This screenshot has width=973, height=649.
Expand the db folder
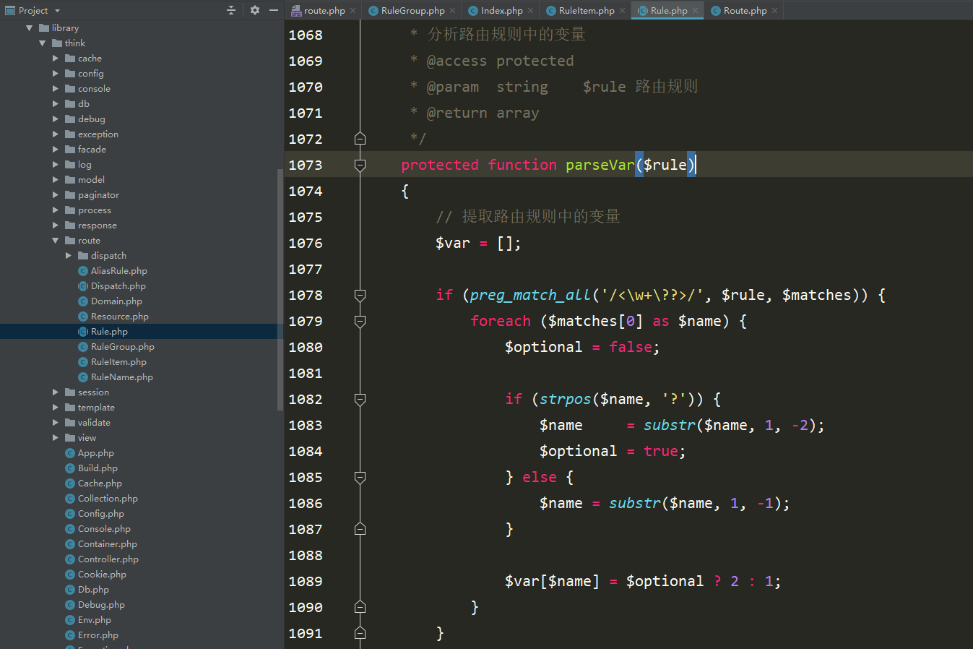[x=56, y=104]
